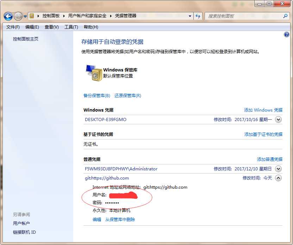Screen dimensions: 293x245
Task: Click 从保管库中删除 link
Action: pyautogui.click(x=120, y=219)
